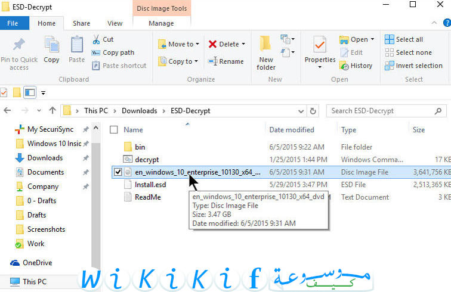Cut the selected file
The height and width of the screenshot is (292, 451).
click(103, 39)
